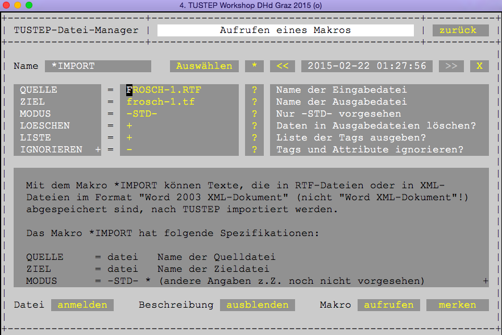Enable the IGNORIEREN option field
Image resolution: width=502 pixels, height=335 pixels.
[x=128, y=149]
